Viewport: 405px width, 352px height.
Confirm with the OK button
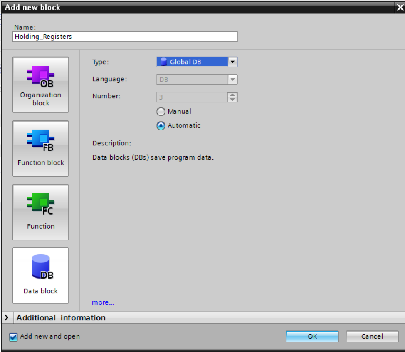point(312,336)
